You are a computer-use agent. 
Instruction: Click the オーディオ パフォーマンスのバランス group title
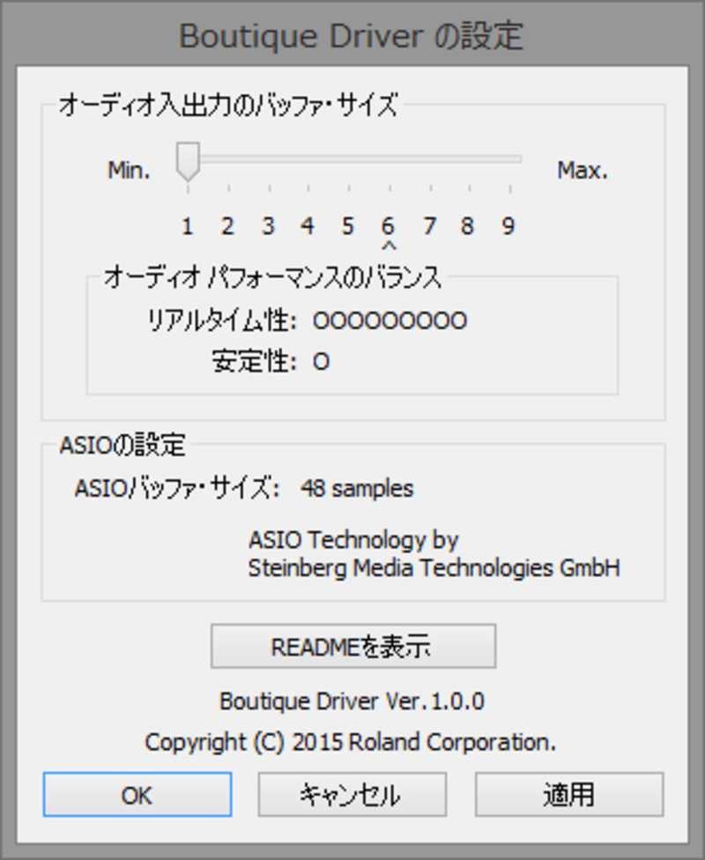coord(272,277)
